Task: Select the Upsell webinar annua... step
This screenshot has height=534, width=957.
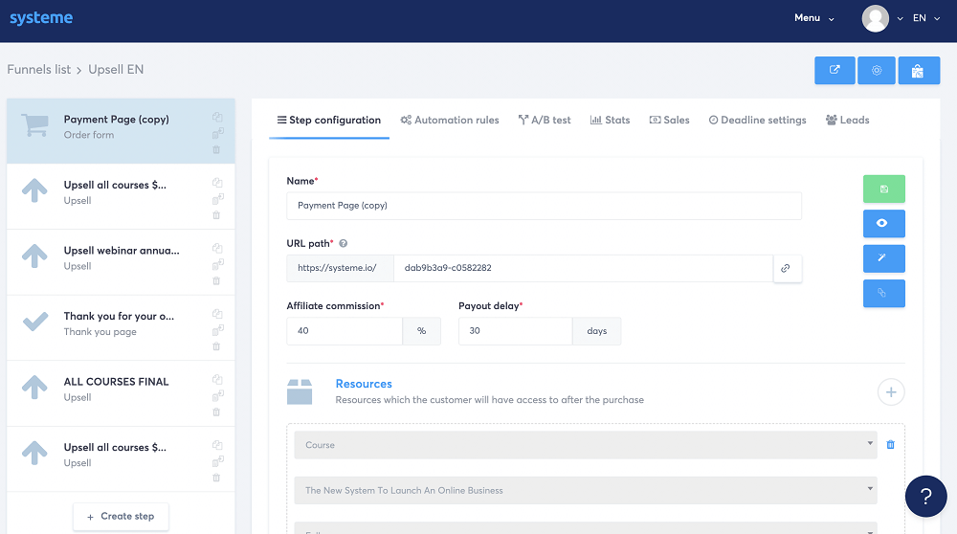Action: (121, 262)
